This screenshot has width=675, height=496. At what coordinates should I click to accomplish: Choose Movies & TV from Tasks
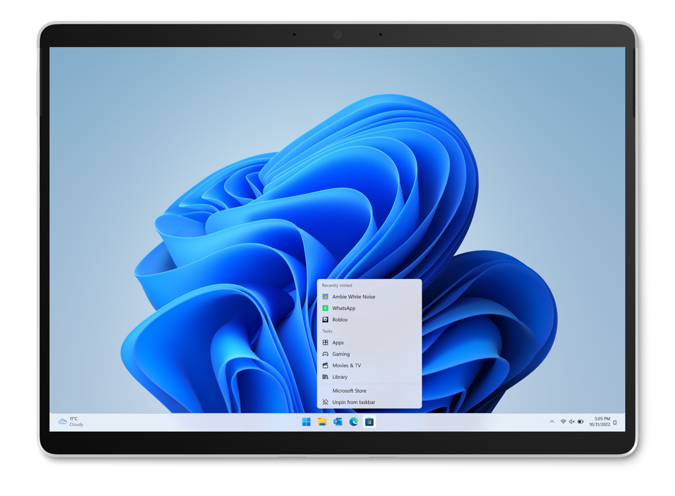click(x=346, y=365)
